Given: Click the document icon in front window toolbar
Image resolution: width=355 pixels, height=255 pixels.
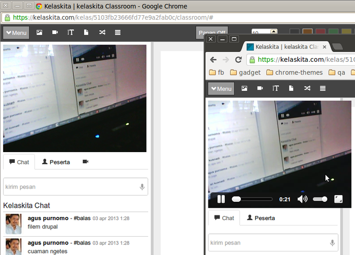Looking at the screenshot, I should (291, 88).
